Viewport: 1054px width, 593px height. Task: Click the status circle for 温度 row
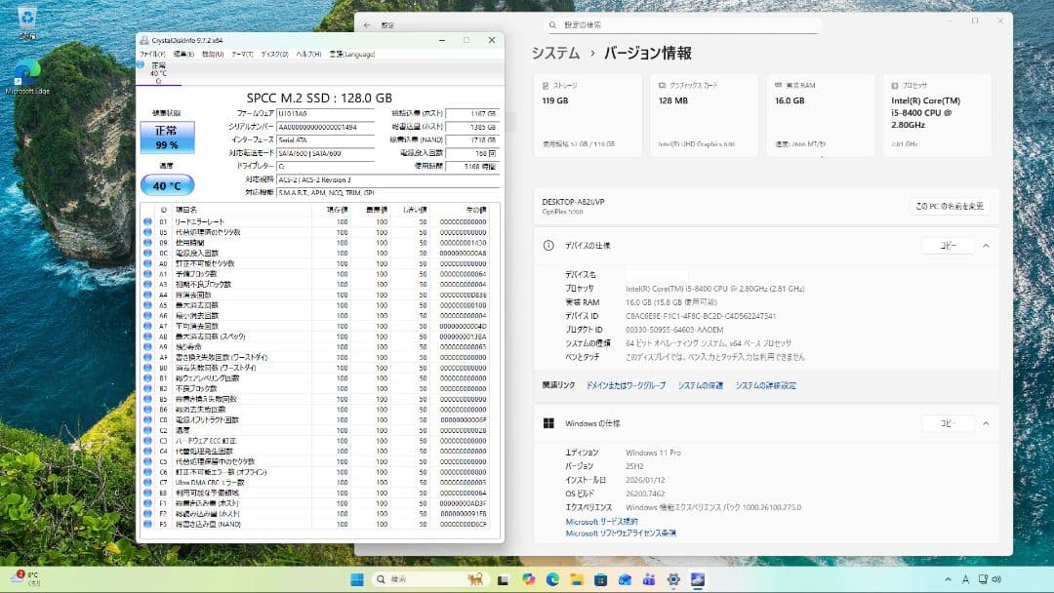148,430
